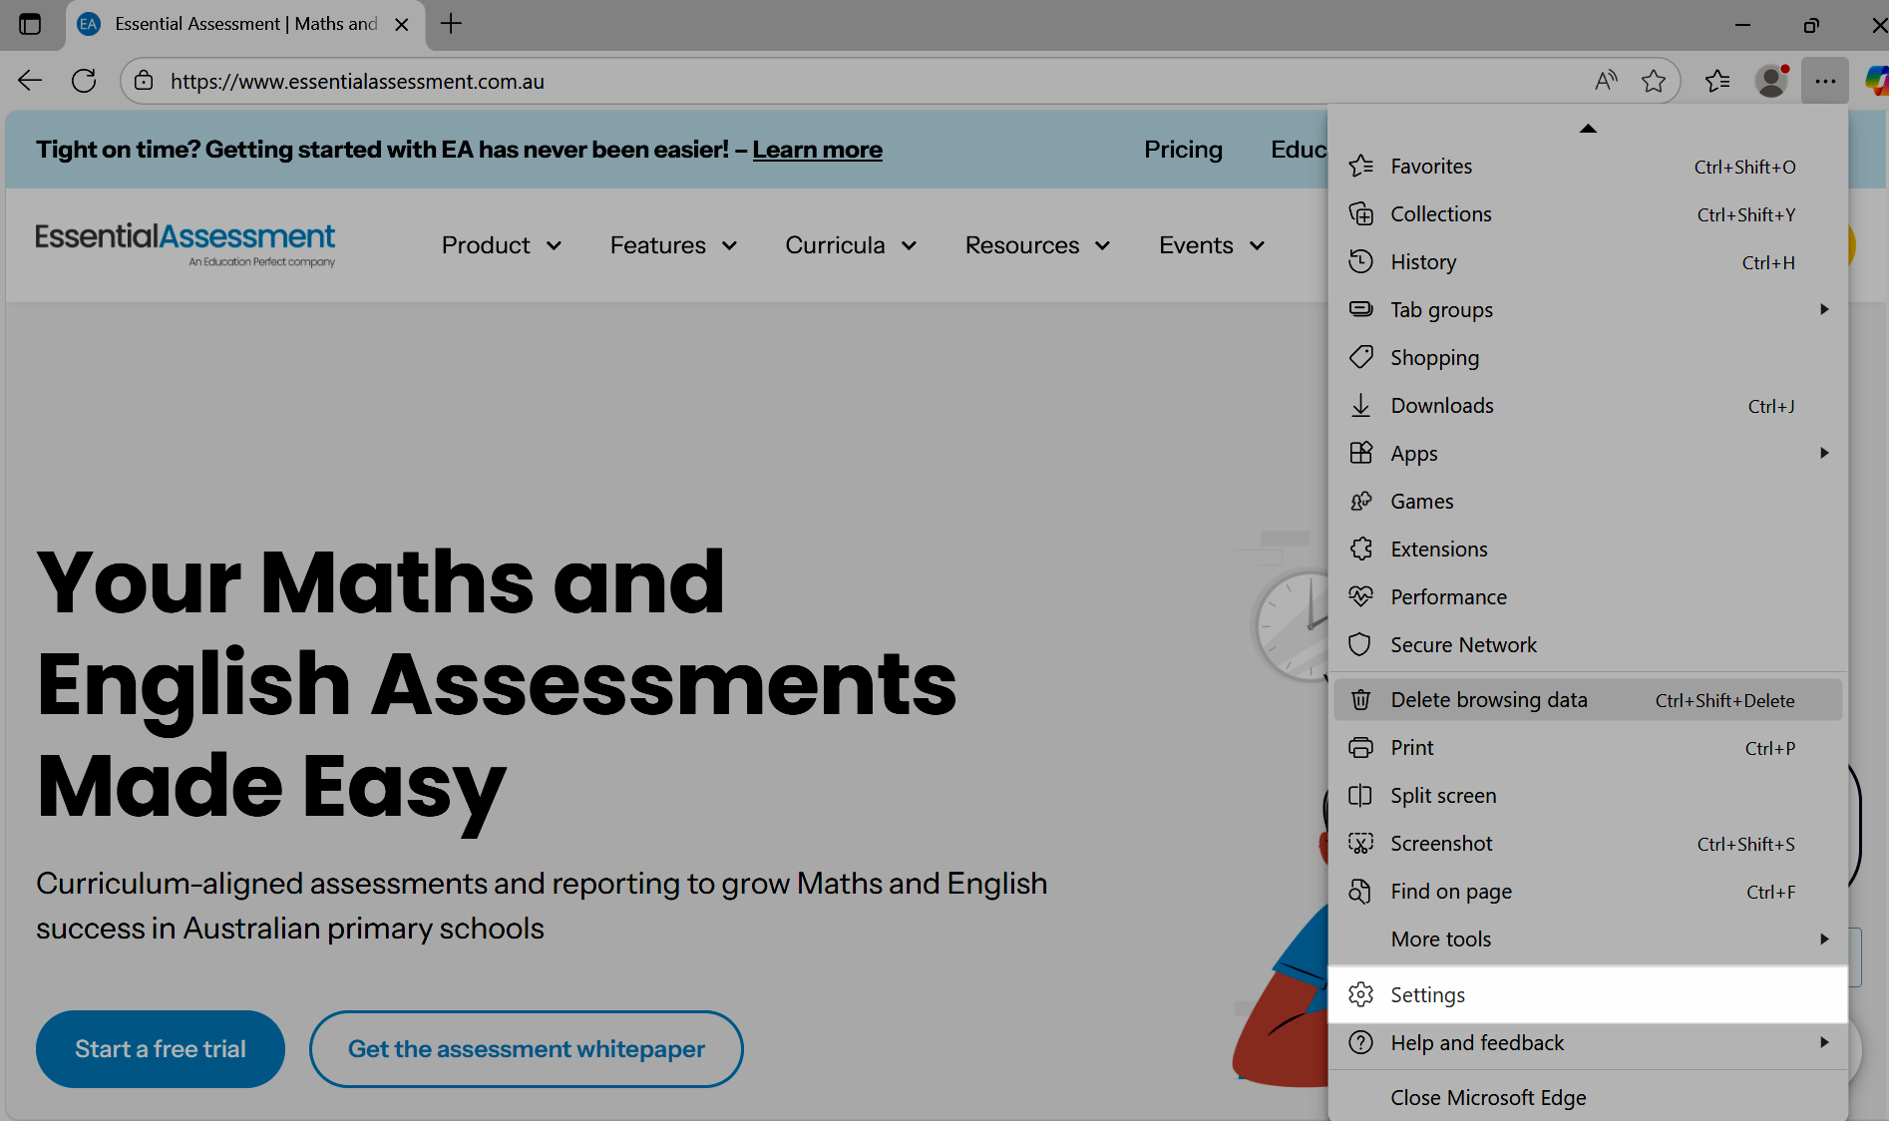The image size is (1889, 1121).
Task: Choose Split screen from the menu
Action: (1588, 796)
